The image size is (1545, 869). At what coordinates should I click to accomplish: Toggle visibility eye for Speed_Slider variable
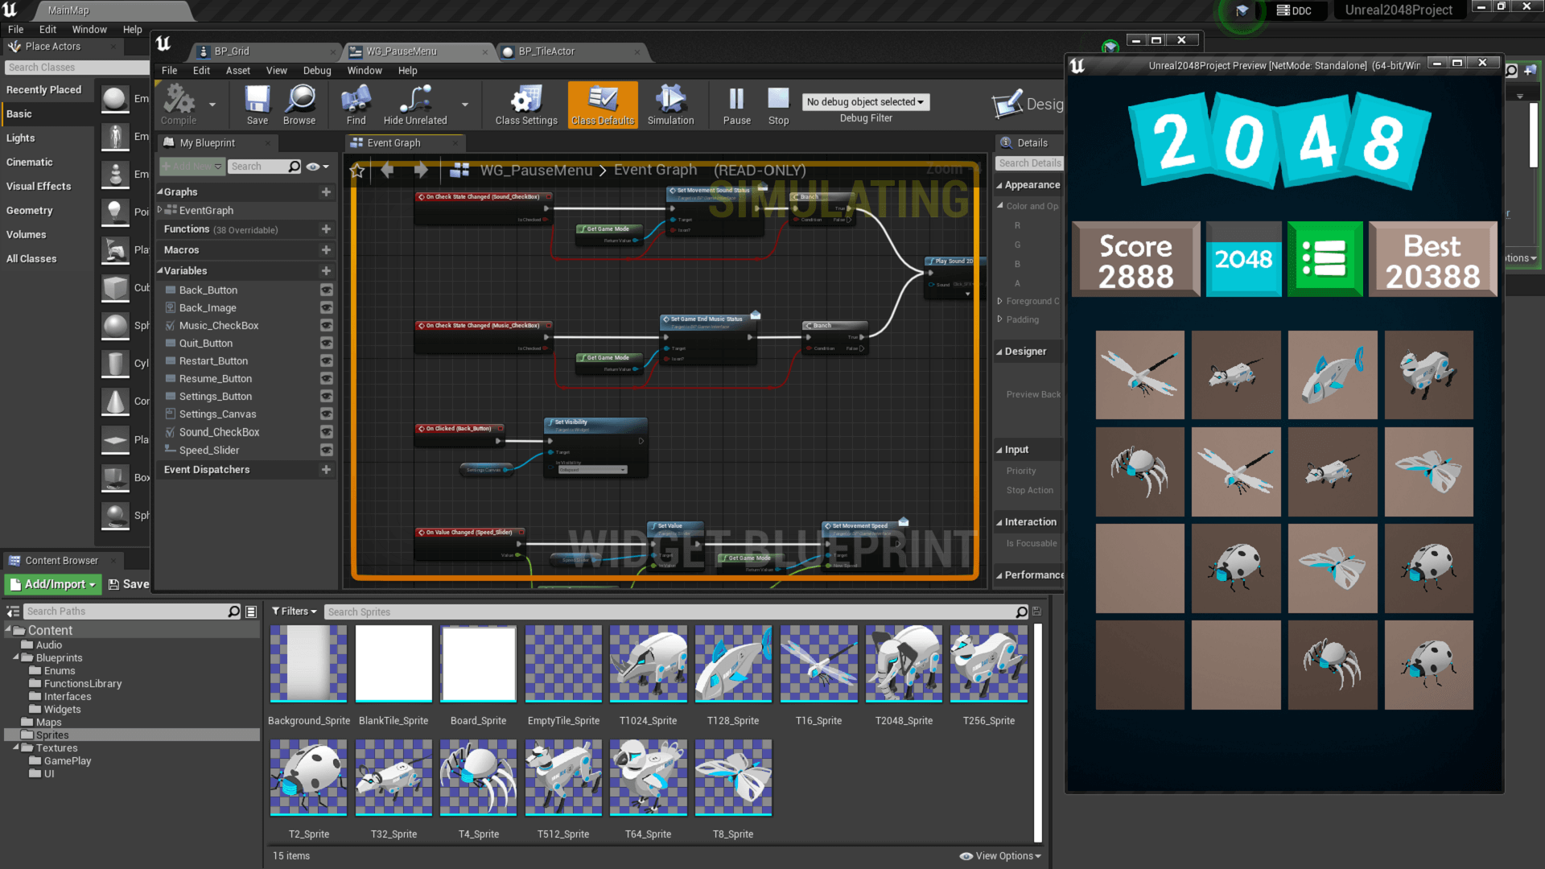click(x=327, y=451)
